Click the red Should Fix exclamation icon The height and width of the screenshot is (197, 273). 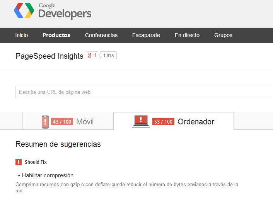coord(19,162)
